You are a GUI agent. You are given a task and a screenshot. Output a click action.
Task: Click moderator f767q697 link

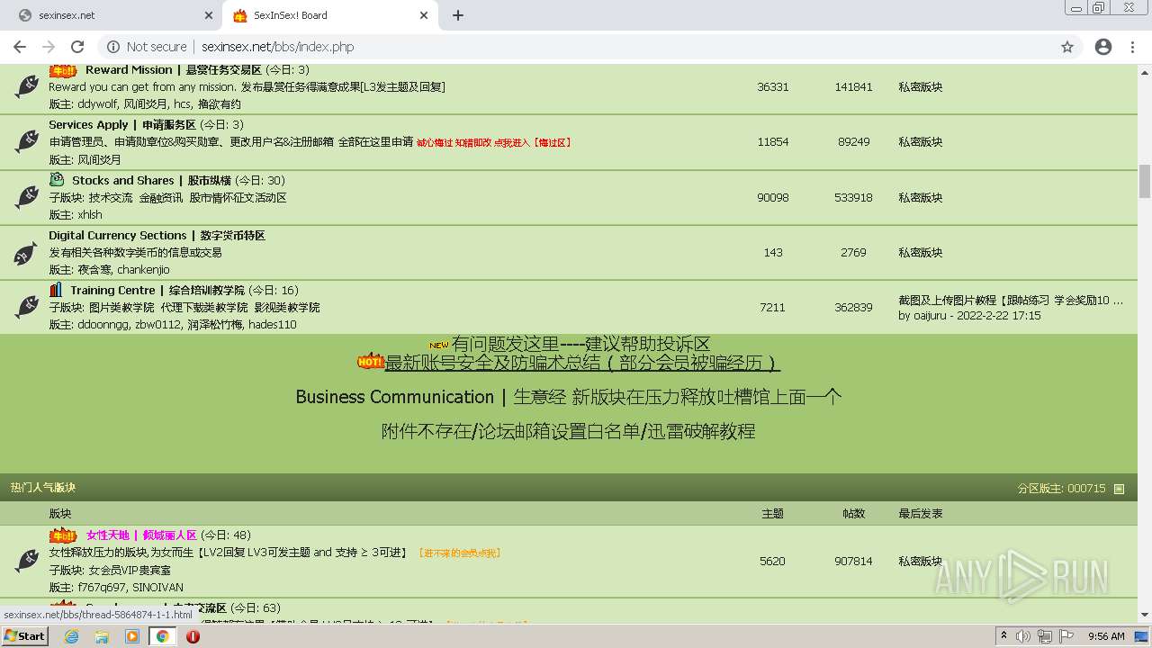102,587
